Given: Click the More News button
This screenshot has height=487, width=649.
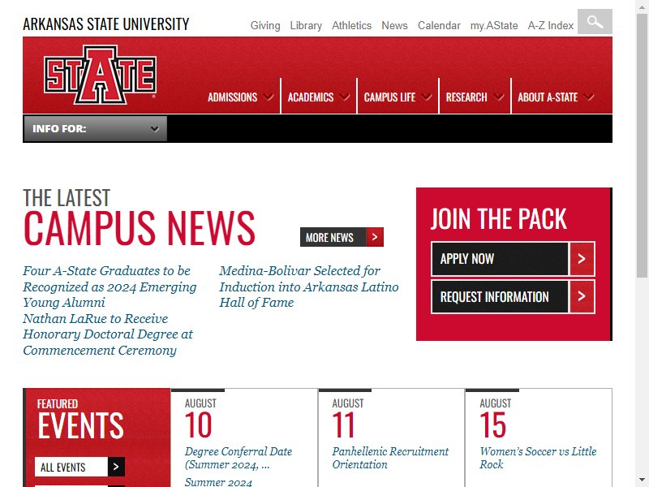Looking at the screenshot, I should (342, 237).
